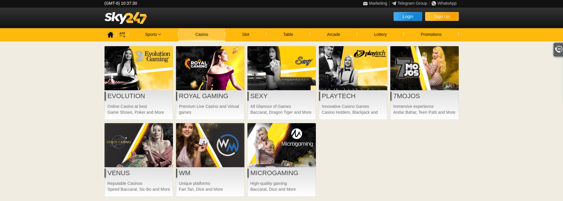The width and height of the screenshot is (563, 201).
Task: Click 'Game Shows, Poker and More' text
Action: point(136,112)
